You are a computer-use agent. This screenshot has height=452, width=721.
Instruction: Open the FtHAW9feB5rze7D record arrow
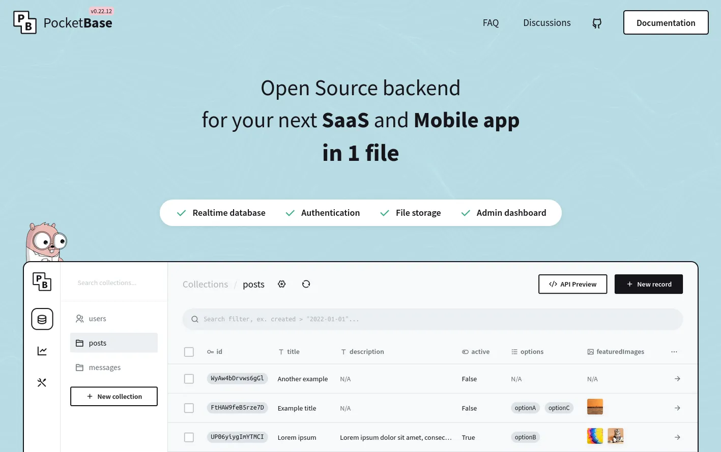coord(677,408)
